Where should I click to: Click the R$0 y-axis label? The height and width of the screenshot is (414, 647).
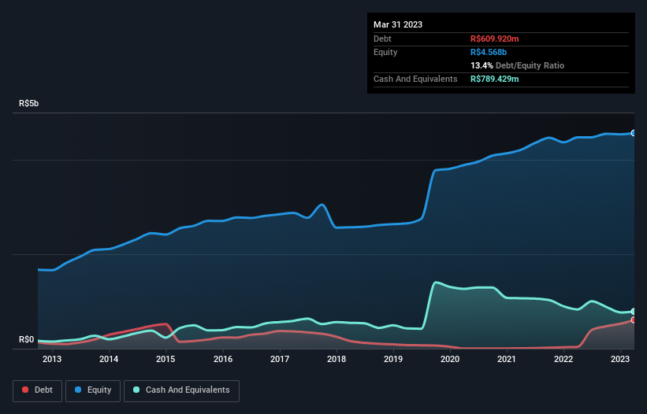26,340
